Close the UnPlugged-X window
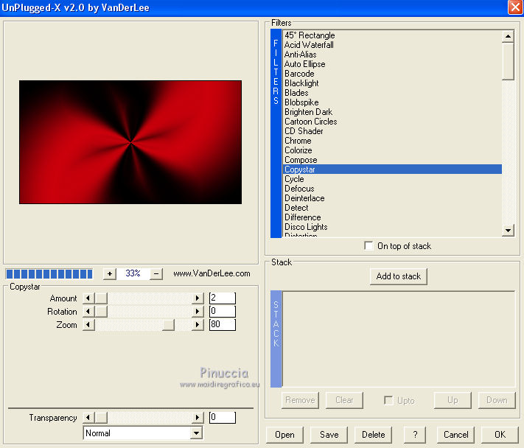 point(515,7)
